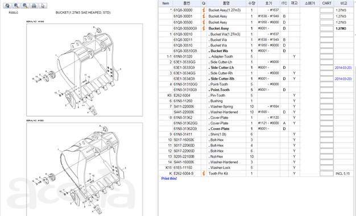Image resolution: width=356 pixels, height=216 pixels.
Task: Click the ITC column header
Action: 284,3
